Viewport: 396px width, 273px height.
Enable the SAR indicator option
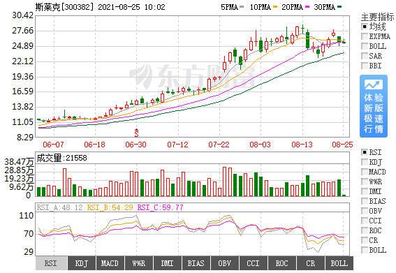click(365, 56)
